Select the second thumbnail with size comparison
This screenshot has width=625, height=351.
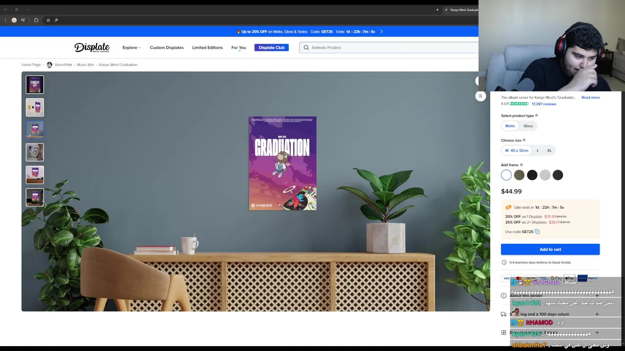tap(35, 107)
